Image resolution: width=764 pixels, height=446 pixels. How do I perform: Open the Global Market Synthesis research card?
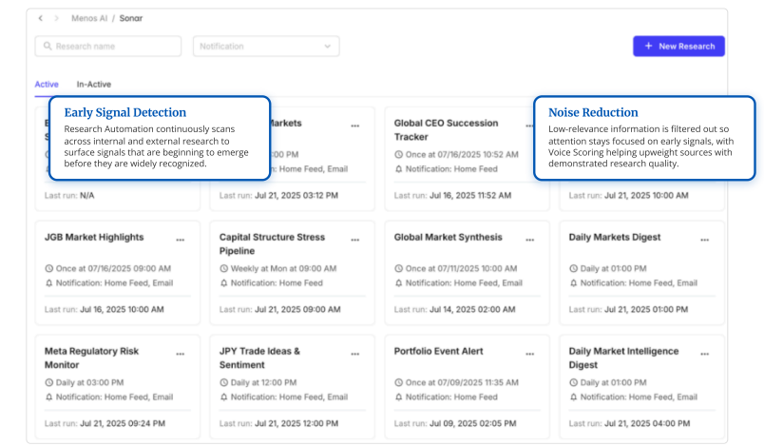(x=448, y=238)
